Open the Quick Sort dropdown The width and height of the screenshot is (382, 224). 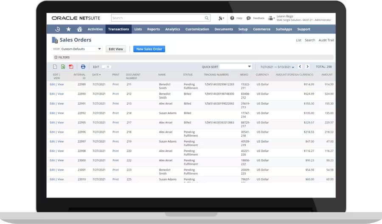tap(236, 66)
